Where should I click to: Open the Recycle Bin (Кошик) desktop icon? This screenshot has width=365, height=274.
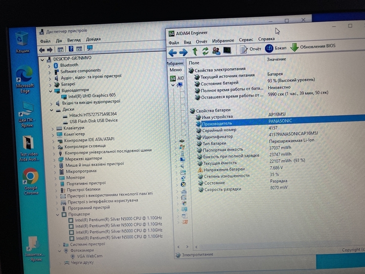(23, 43)
